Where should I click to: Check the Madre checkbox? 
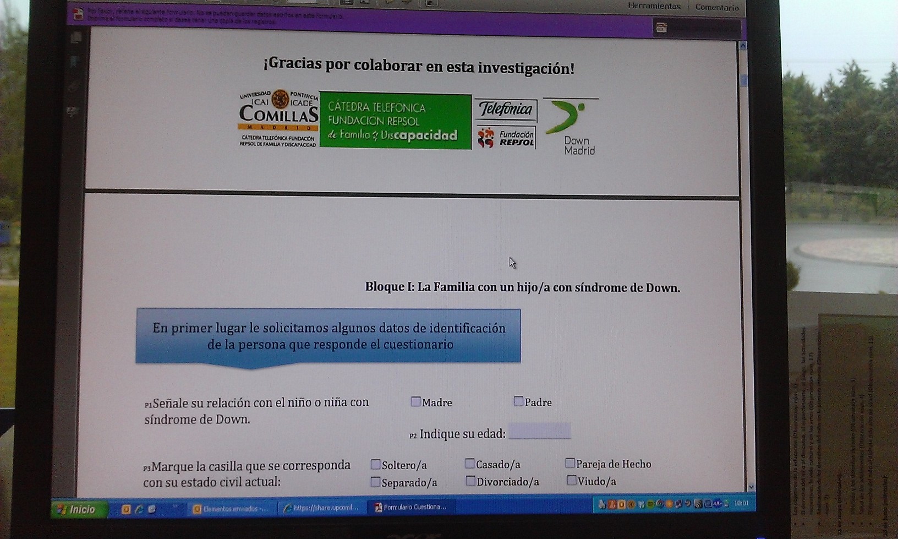(x=416, y=402)
